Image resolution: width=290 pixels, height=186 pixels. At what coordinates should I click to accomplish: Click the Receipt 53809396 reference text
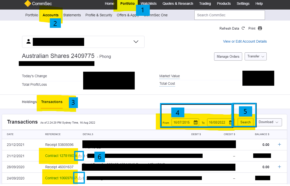pyautogui.click(x=59, y=145)
